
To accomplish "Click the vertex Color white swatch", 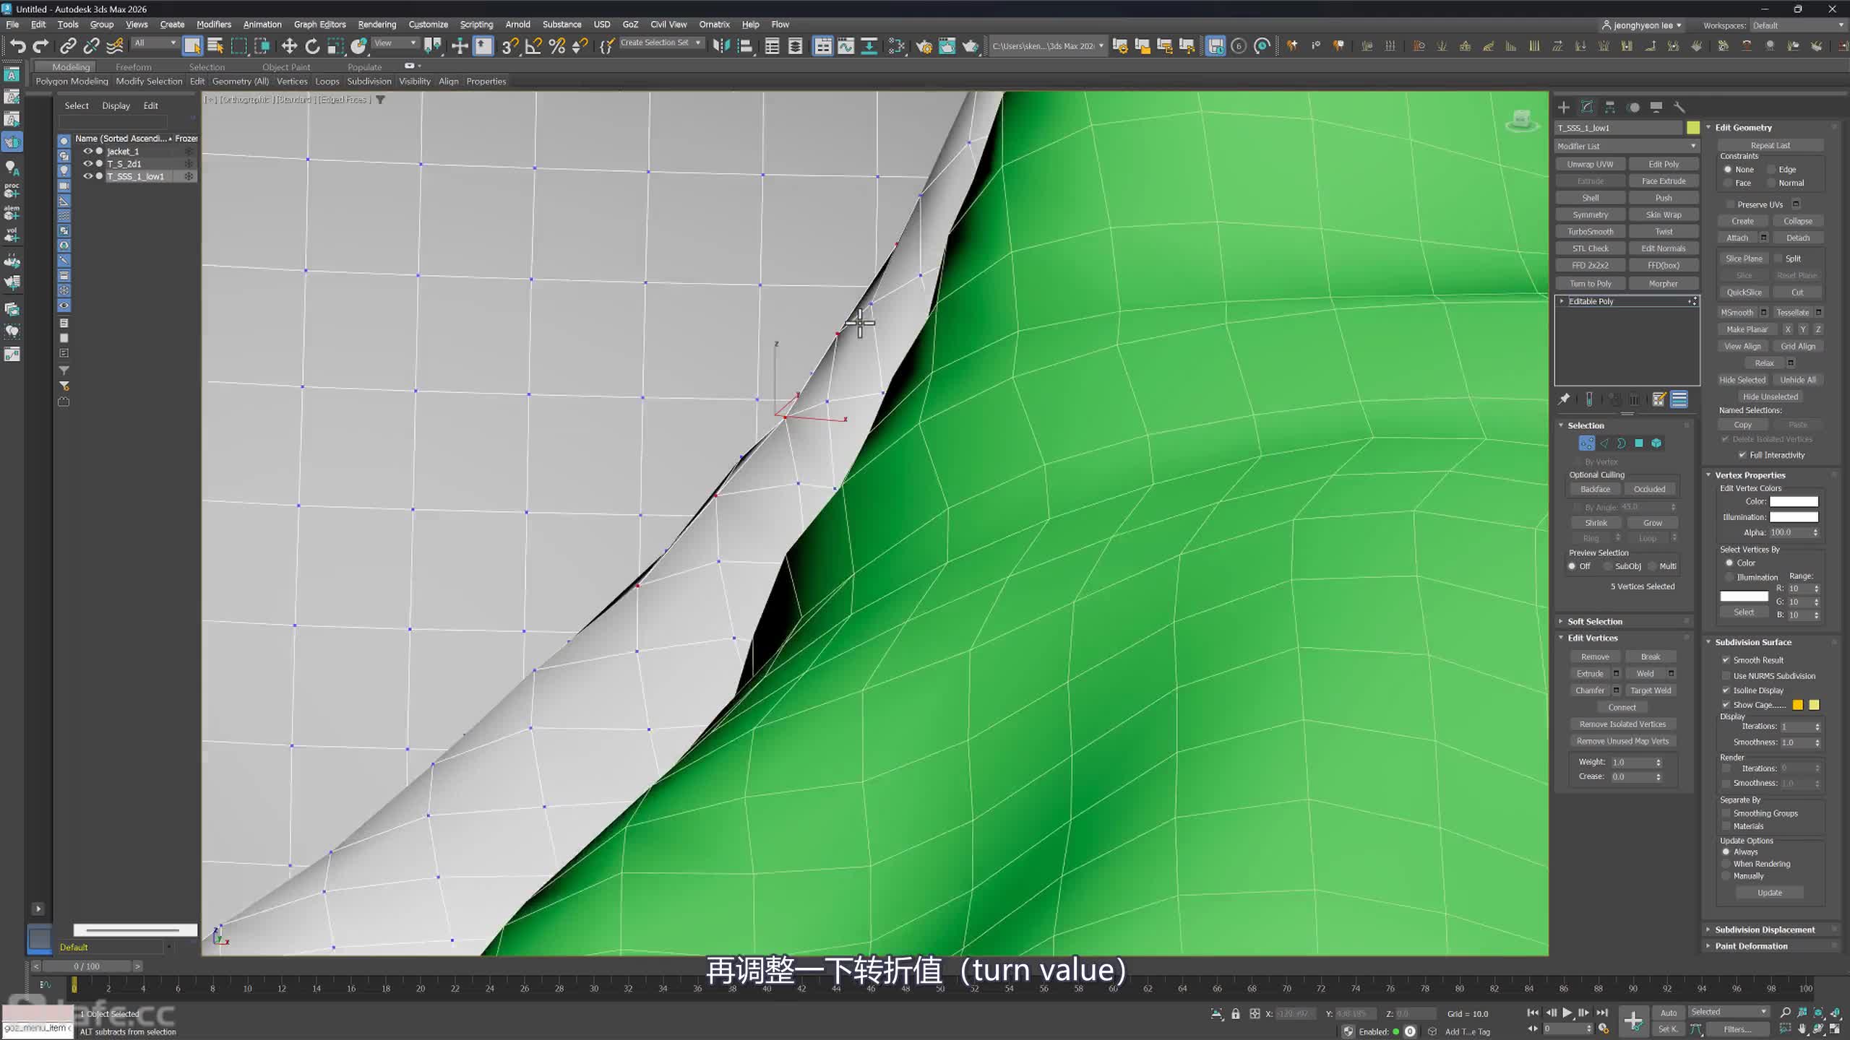I will tap(1794, 502).
